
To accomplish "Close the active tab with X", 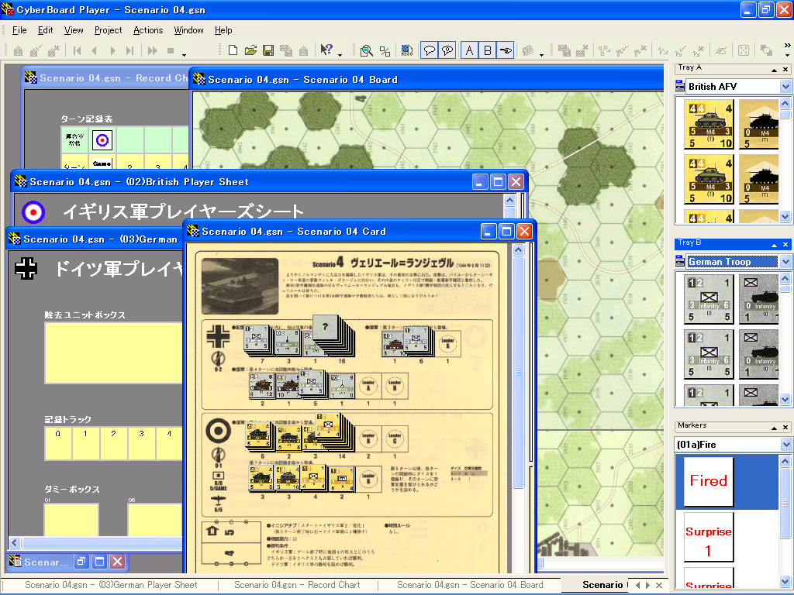I will coord(659,585).
